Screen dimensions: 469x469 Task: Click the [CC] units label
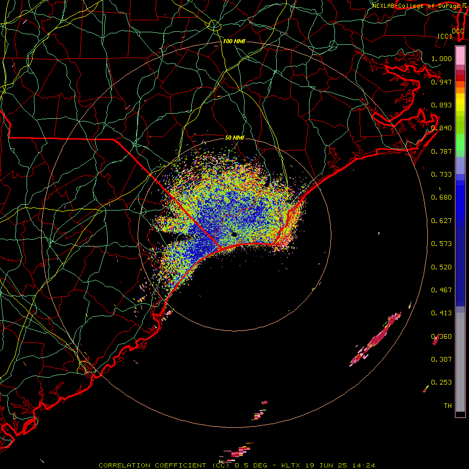(445, 36)
